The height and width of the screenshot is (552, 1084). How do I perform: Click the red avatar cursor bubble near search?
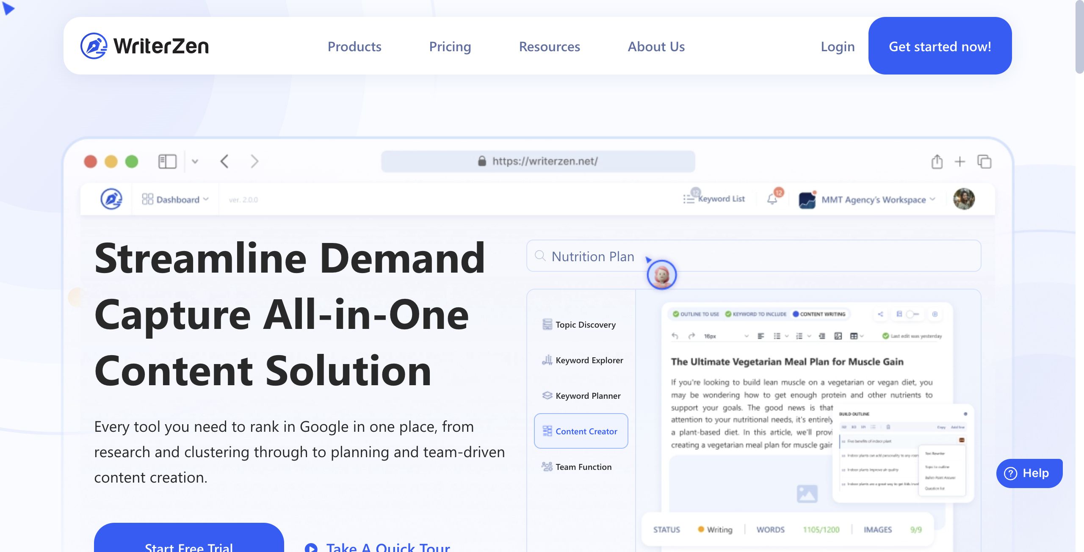coord(661,275)
